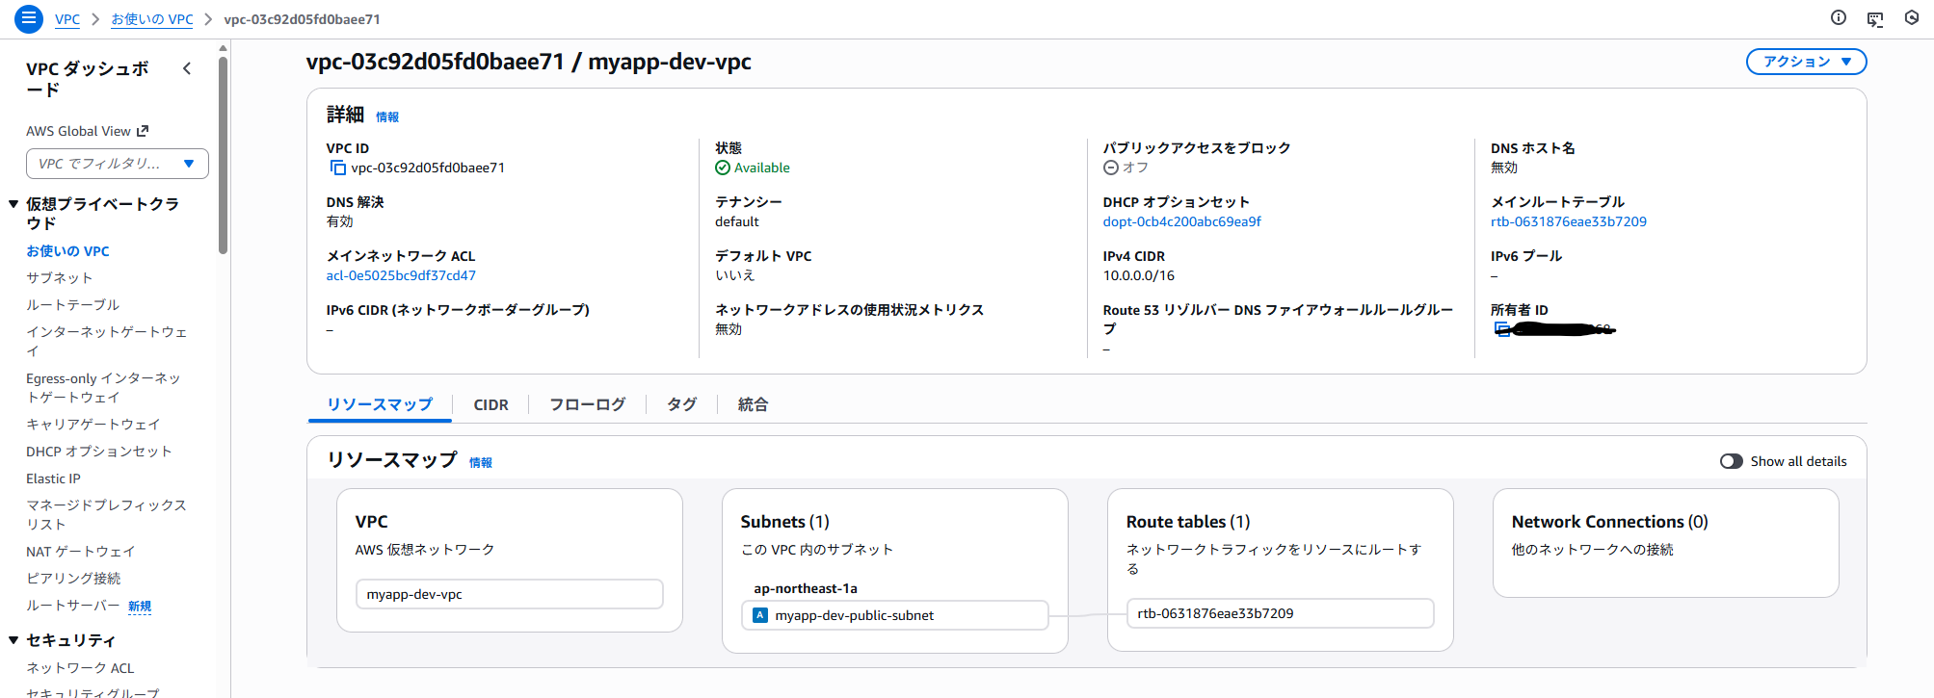
Task: Select myapp-dev-vpc in resource map
Action: [510, 594]
